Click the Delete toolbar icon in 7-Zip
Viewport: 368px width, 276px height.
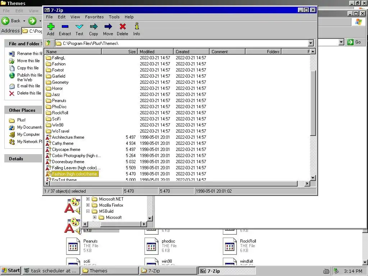click(123, 27)
